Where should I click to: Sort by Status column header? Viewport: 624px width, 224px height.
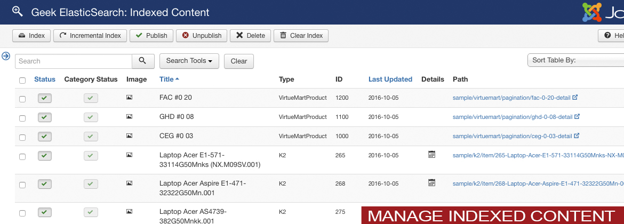(45, 79)
